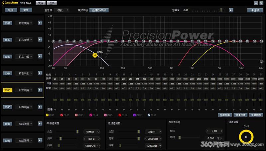The image size is (266, 151).
Task: Select the L low-pass handle on graph
Action: [261, 62]
